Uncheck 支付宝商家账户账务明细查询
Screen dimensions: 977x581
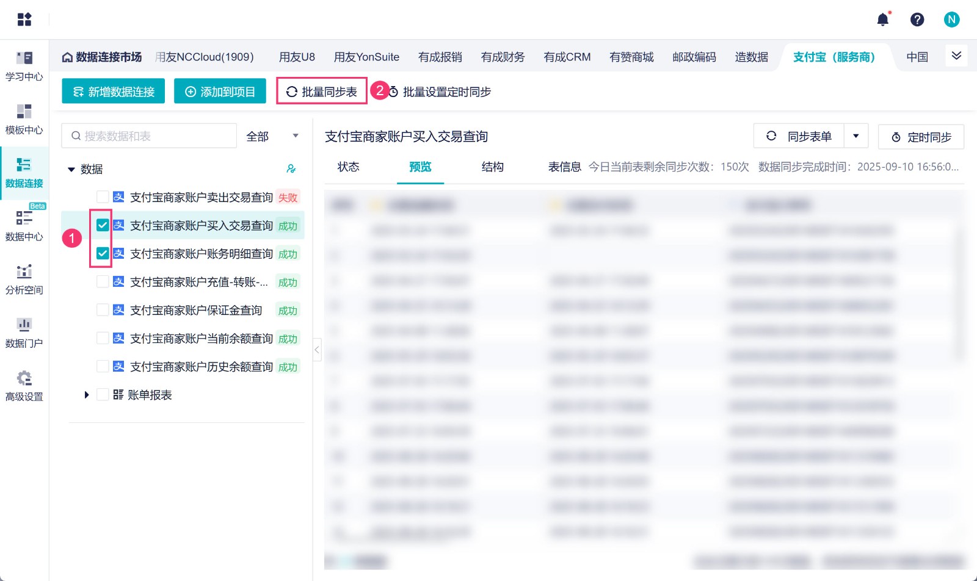[x=103, y=253]
